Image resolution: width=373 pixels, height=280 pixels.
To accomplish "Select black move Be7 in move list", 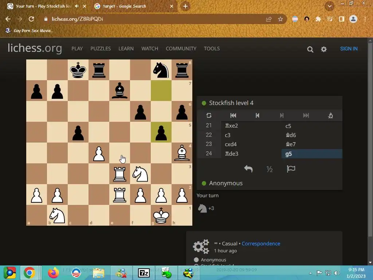I will [x=312, y=144].
